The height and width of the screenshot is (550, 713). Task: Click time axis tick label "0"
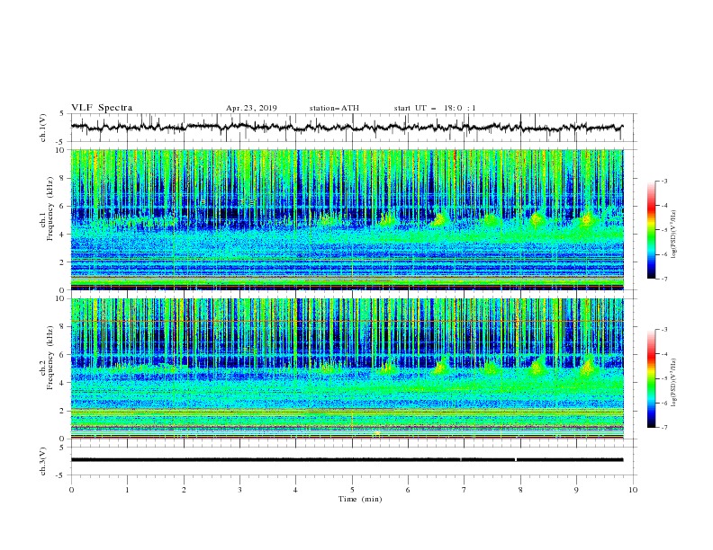pos(71,490)
